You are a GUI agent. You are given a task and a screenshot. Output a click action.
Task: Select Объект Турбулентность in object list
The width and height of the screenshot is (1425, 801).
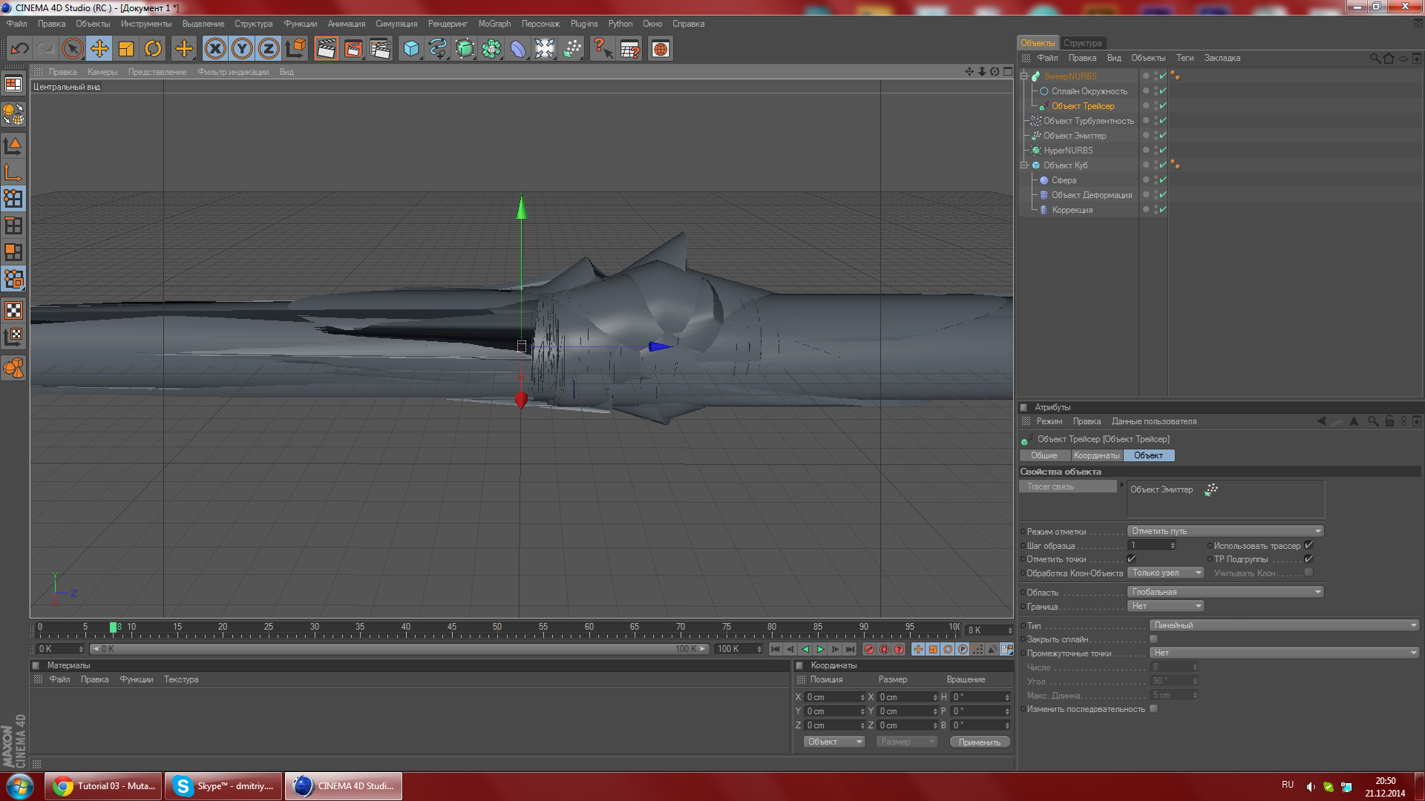click(x=1088, y=121)
